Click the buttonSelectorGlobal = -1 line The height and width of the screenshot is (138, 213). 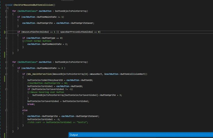(x=44, y=119)
